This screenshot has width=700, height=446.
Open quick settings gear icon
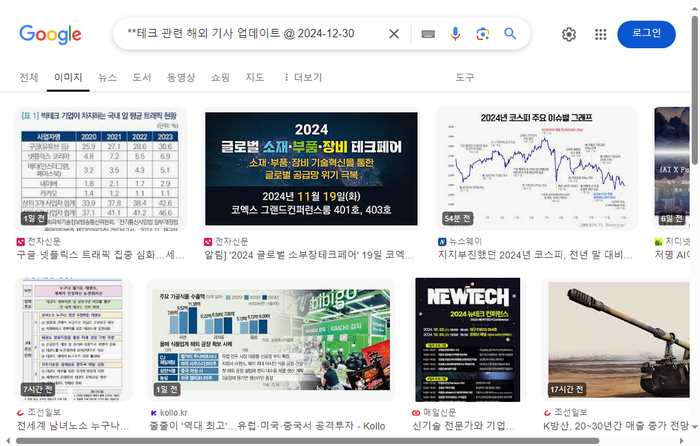pyautogui.click(x=569, y=34)
